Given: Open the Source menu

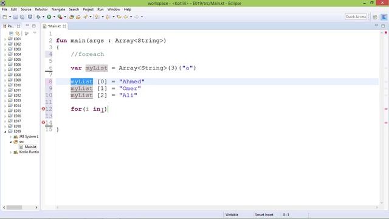Looking at the screenshot, I should (26, 9).
